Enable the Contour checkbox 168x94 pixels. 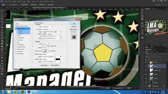(18, 31)
